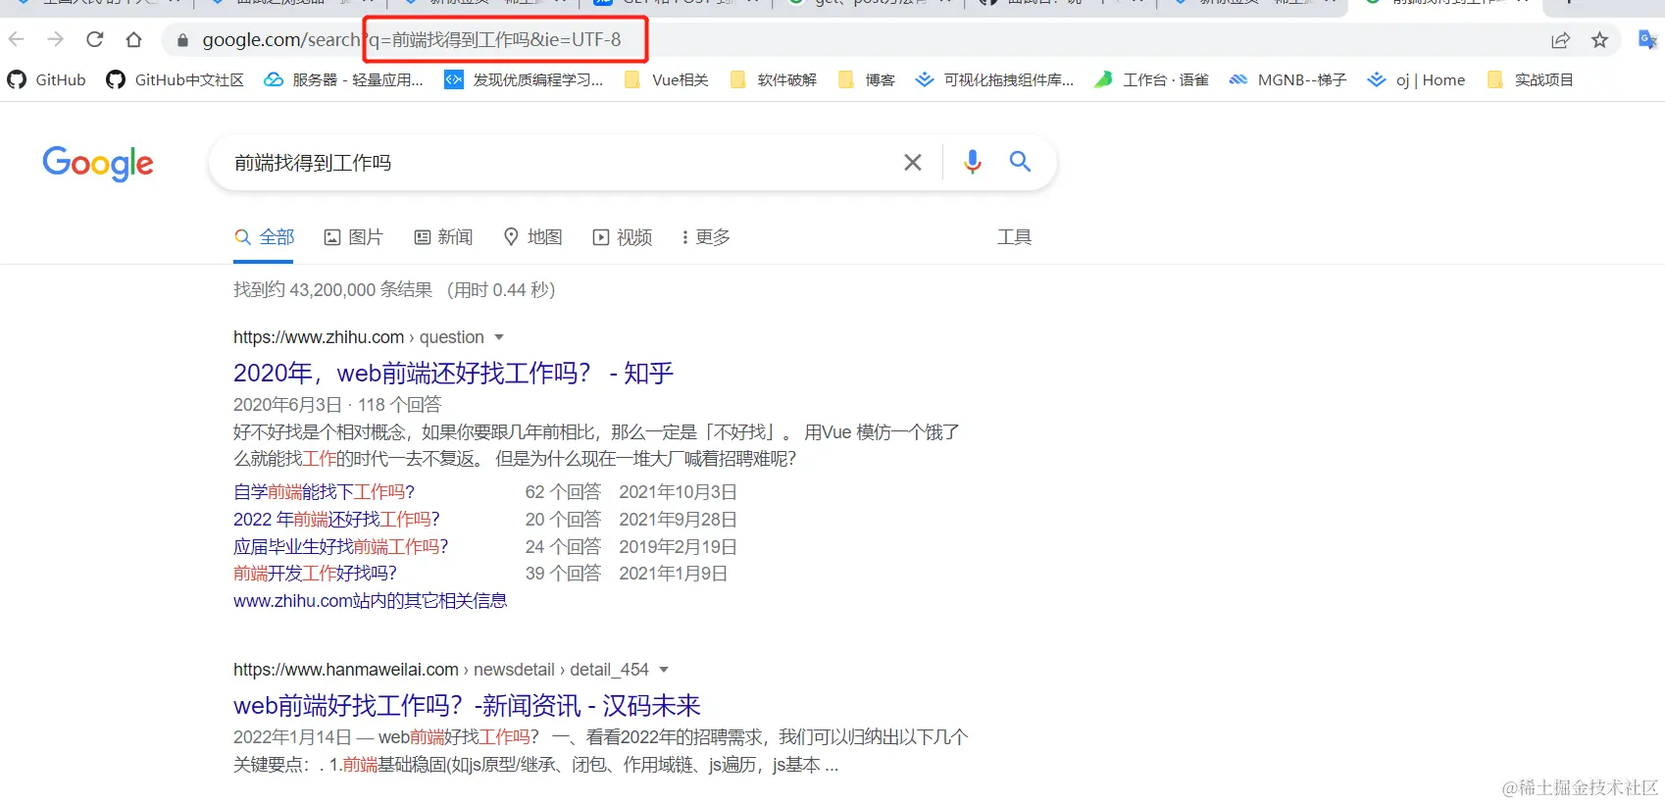
Task: Open GitHub中文社区 bookmark
Action: click(x=175, y=79)
